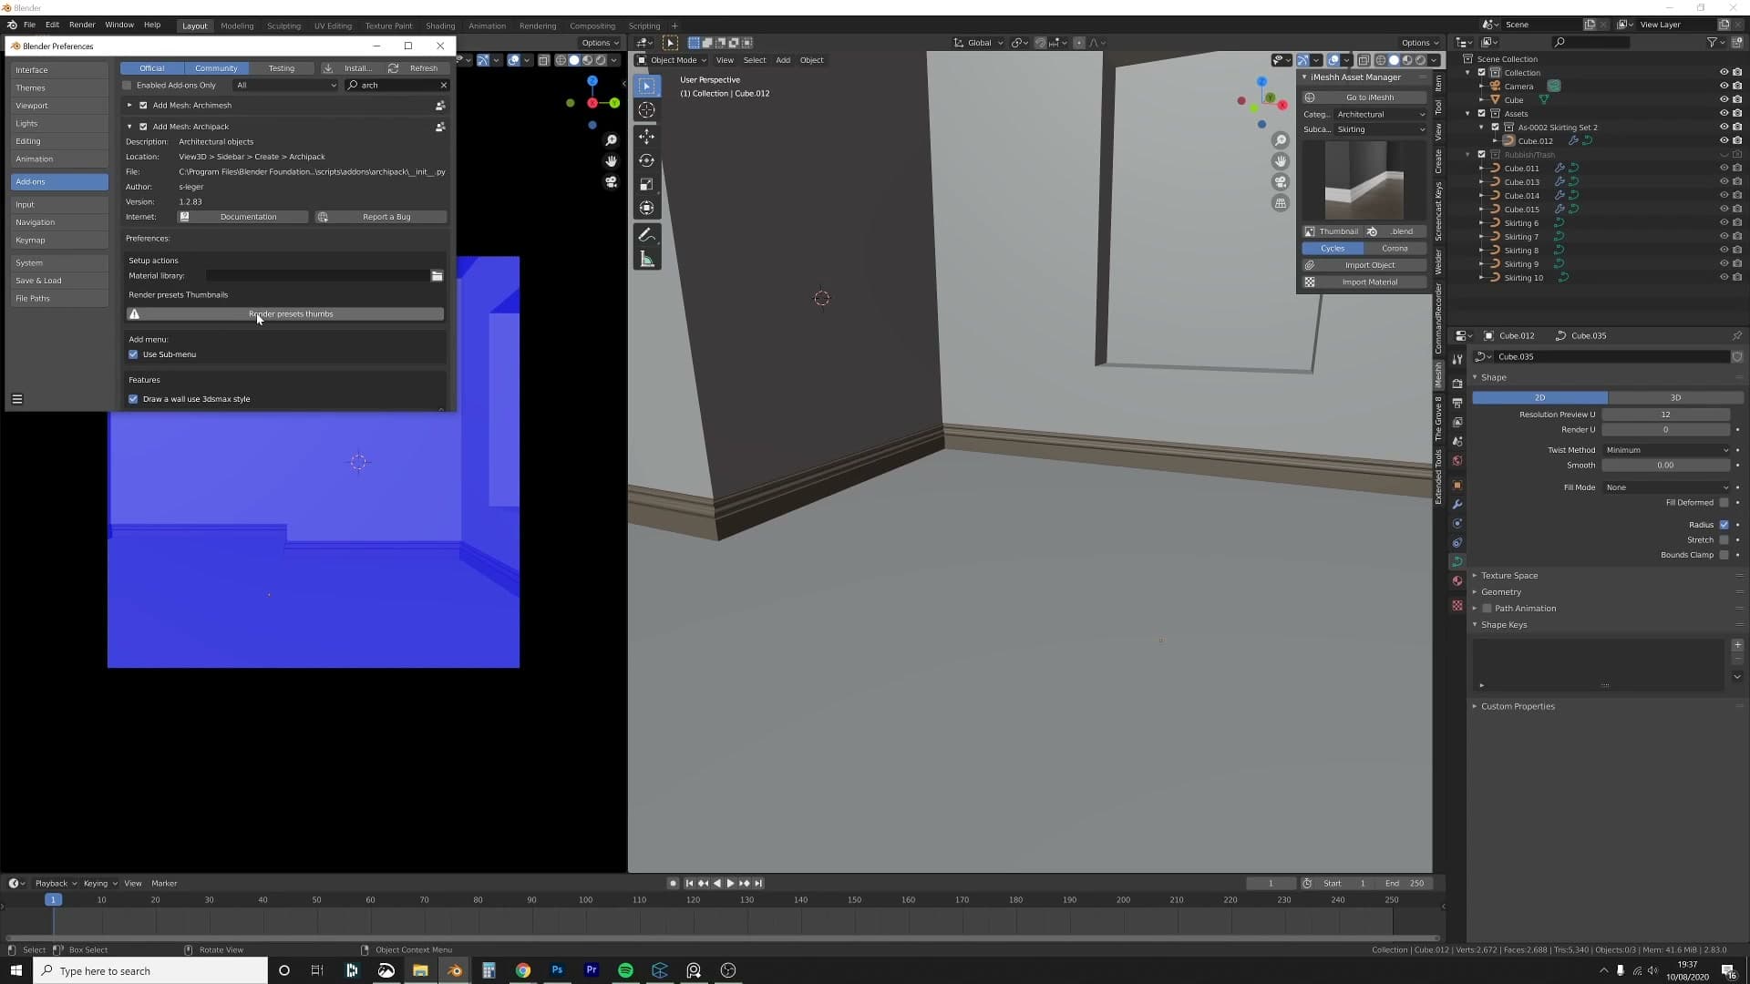
Task: Open the Modifiers wrench properties tab
Action: click(x=1457, y=504)
